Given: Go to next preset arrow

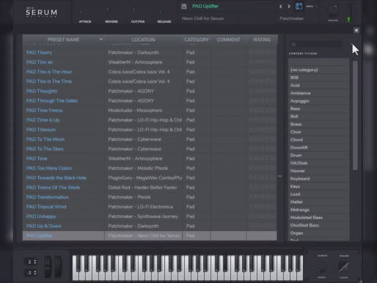Looking at the screenshot, I should (x=289, y=6).
